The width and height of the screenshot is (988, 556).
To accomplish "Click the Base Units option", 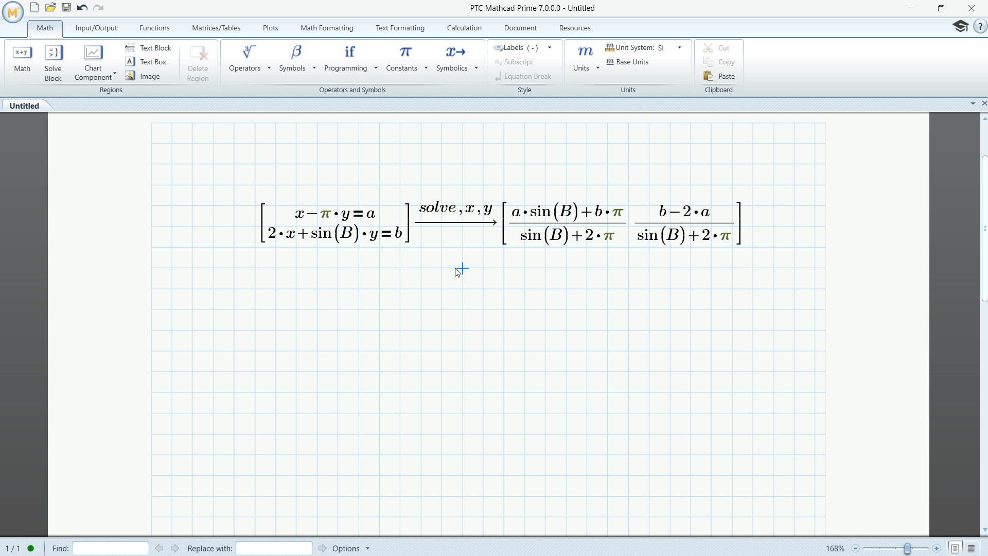I will 627,62.
